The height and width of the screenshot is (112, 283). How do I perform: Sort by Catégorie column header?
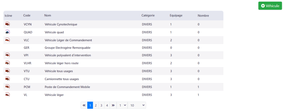[x=148, y=15]
